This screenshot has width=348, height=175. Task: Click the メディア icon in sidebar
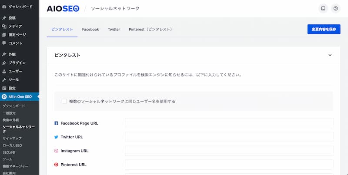pos(4,26)
